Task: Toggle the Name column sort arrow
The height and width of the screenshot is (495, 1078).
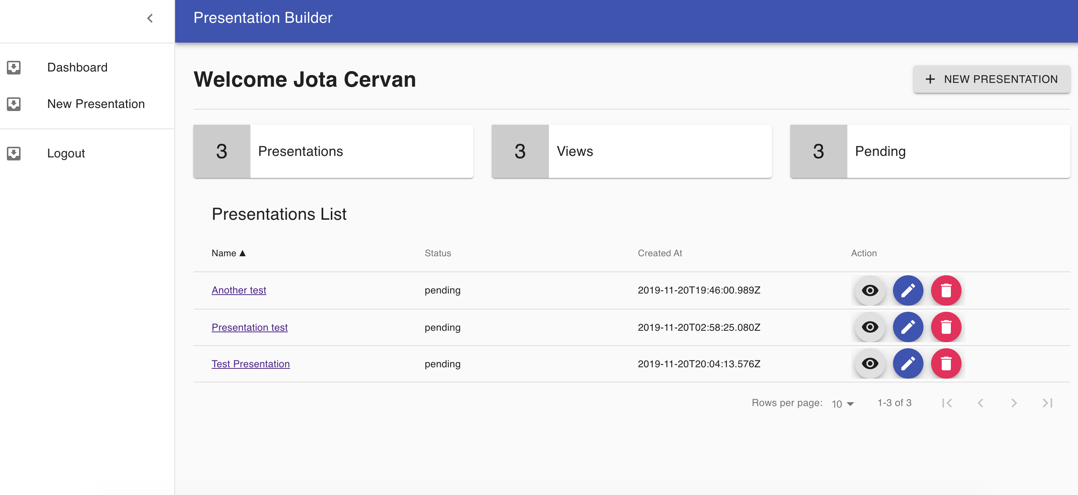Action: [x=242, y=253]
